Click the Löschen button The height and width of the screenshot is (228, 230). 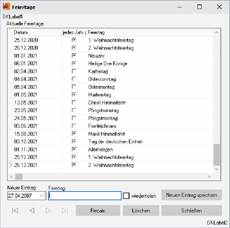(x=141, y=211)
